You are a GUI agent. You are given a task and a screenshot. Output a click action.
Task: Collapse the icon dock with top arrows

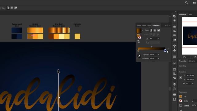(x=176, y=11)
